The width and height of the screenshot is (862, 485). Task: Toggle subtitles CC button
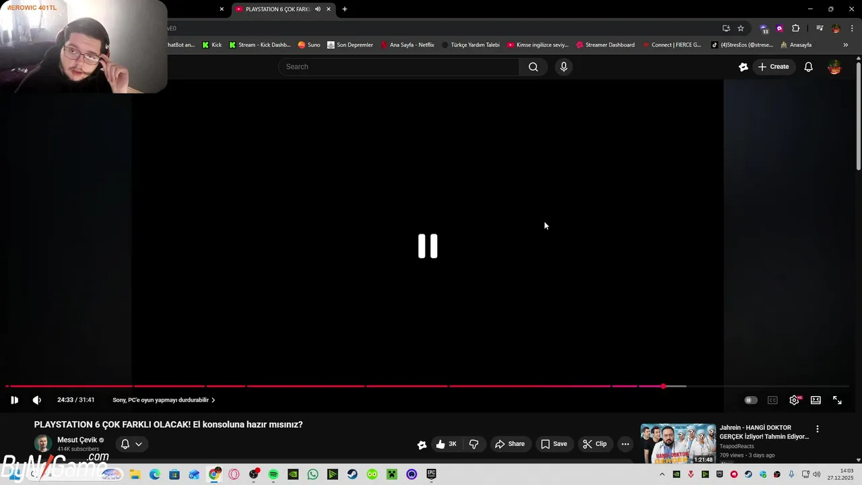point(772,400)
